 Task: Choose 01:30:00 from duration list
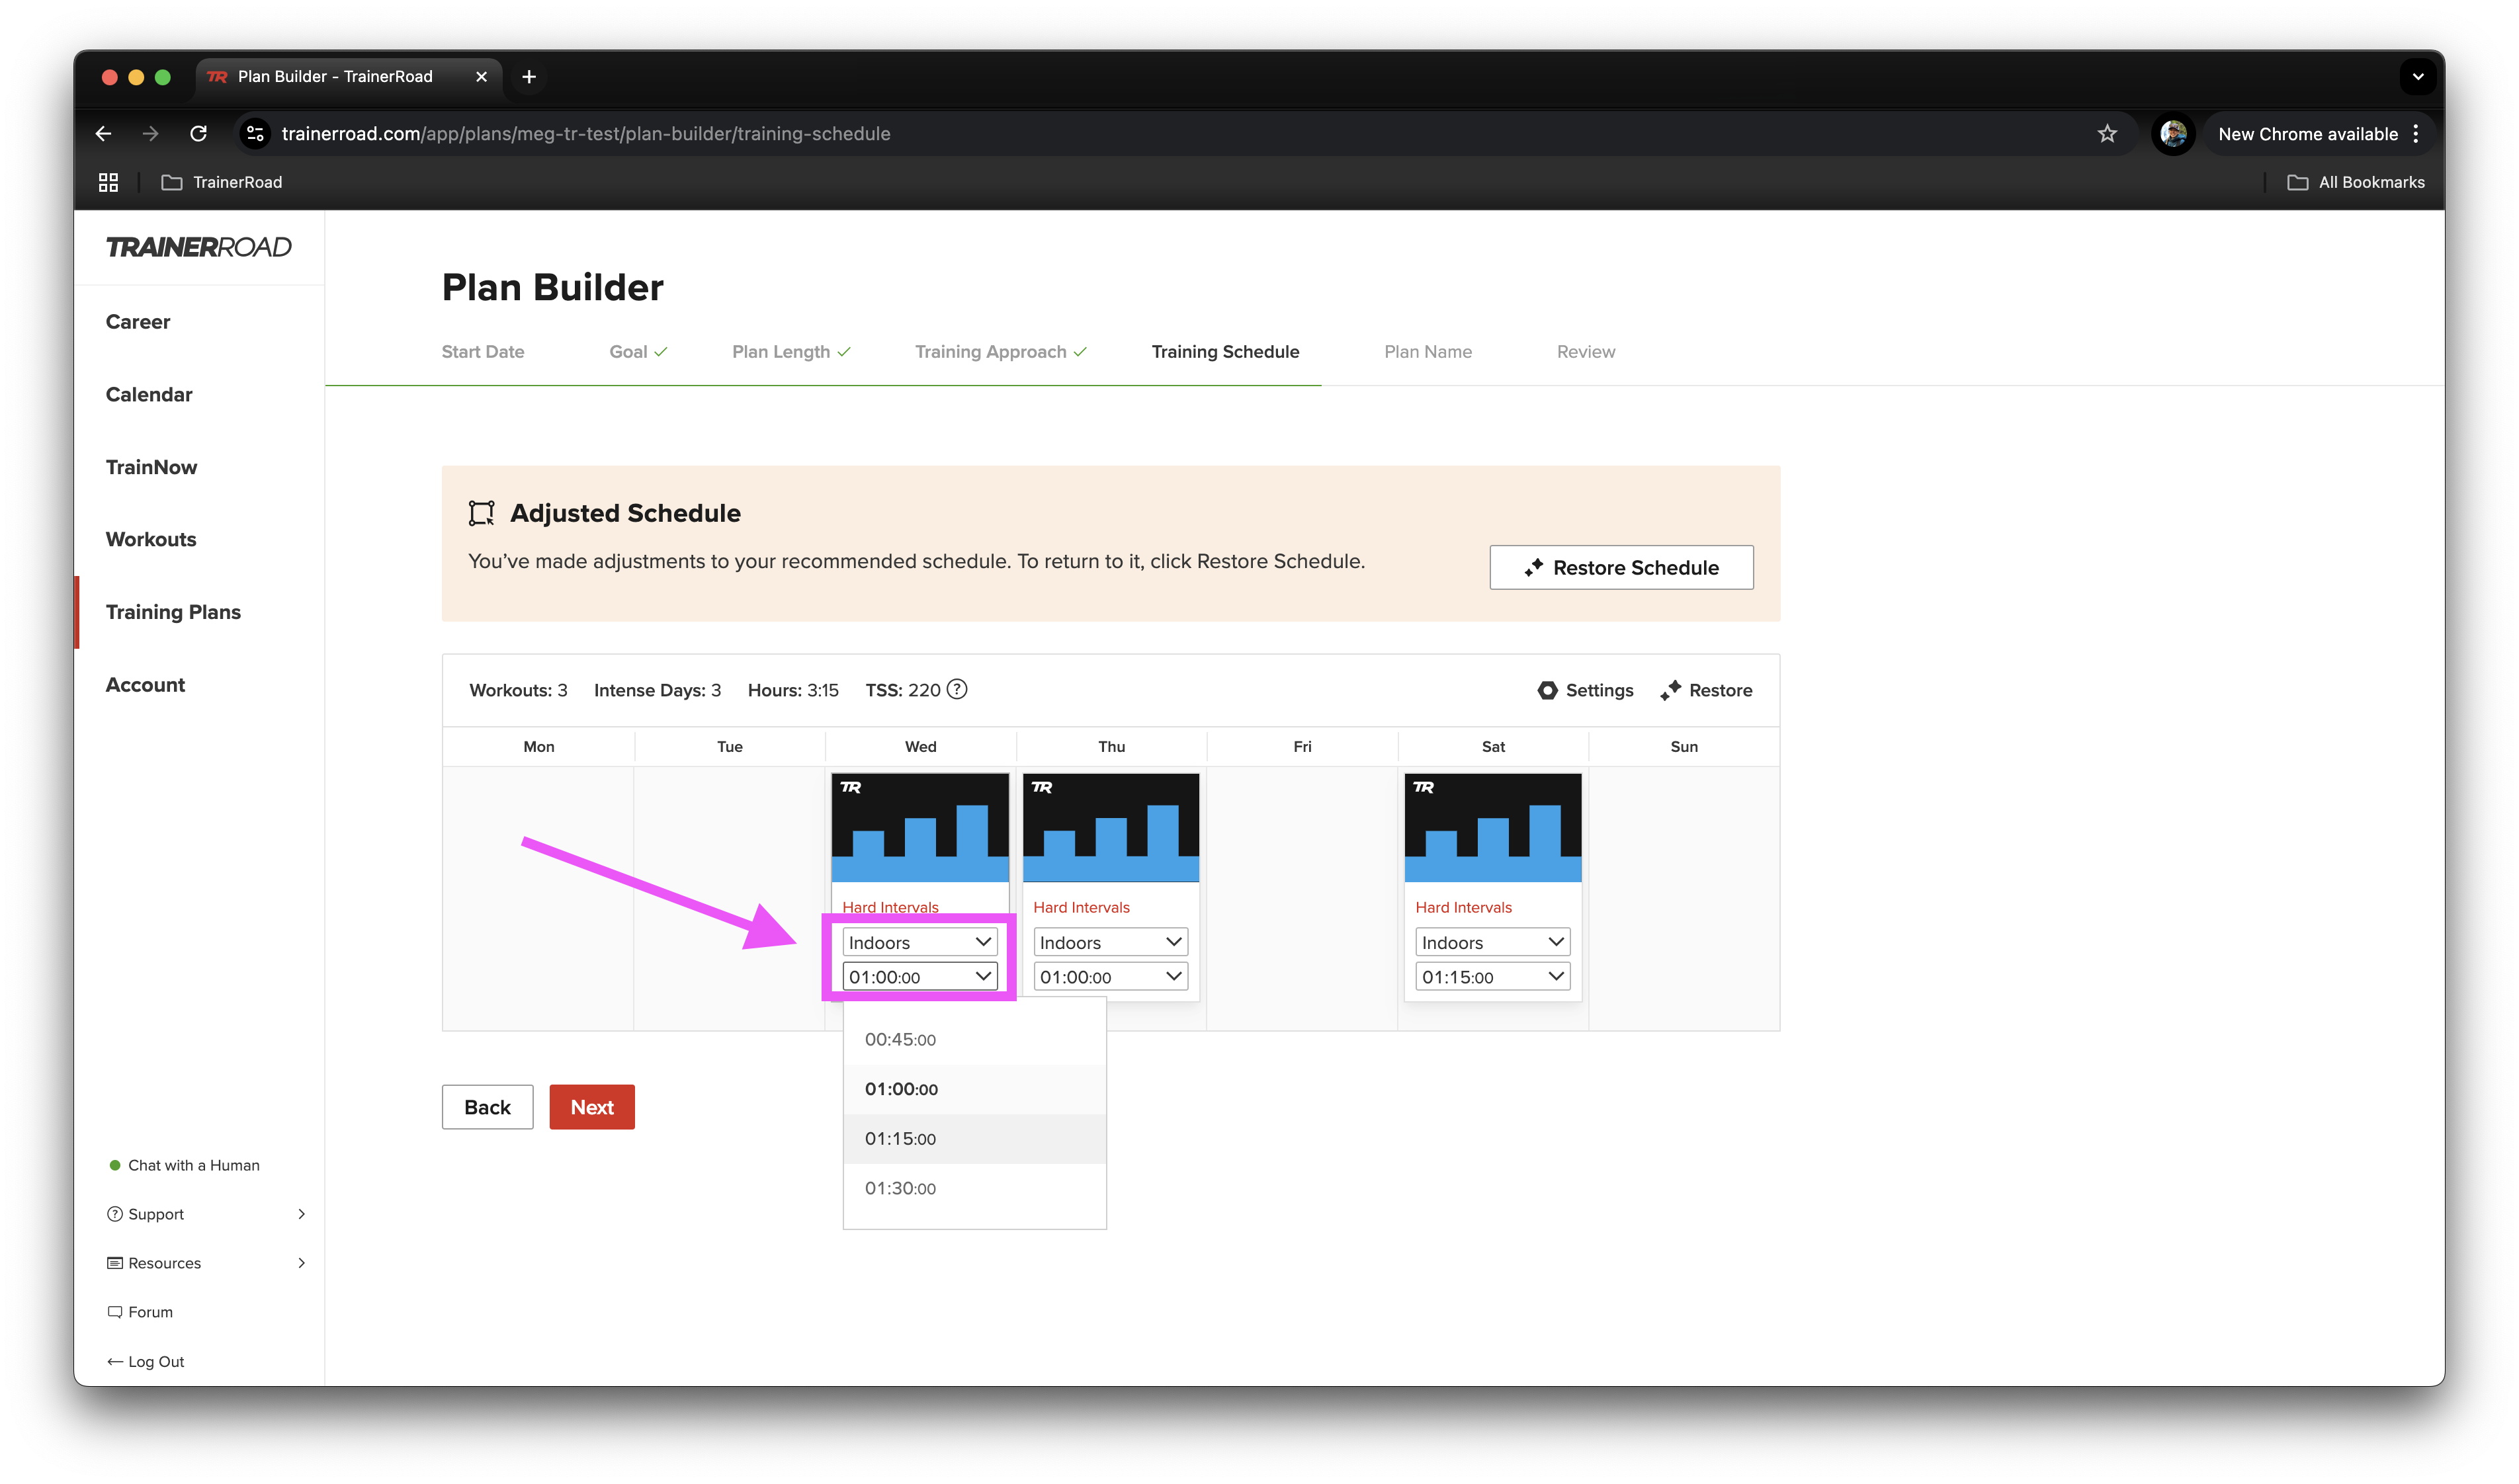pyautogui.click(x=974, y=1189)
